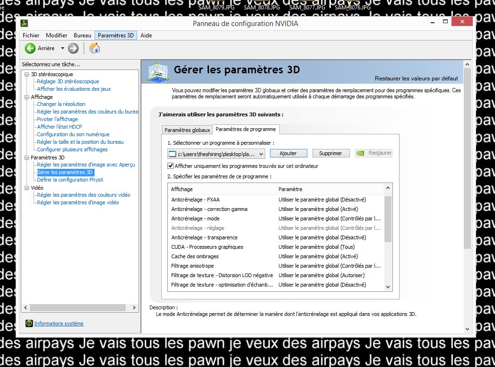The image size is (495, 367).
Task: Click the Supprimer button
Action: coord(330,153)
